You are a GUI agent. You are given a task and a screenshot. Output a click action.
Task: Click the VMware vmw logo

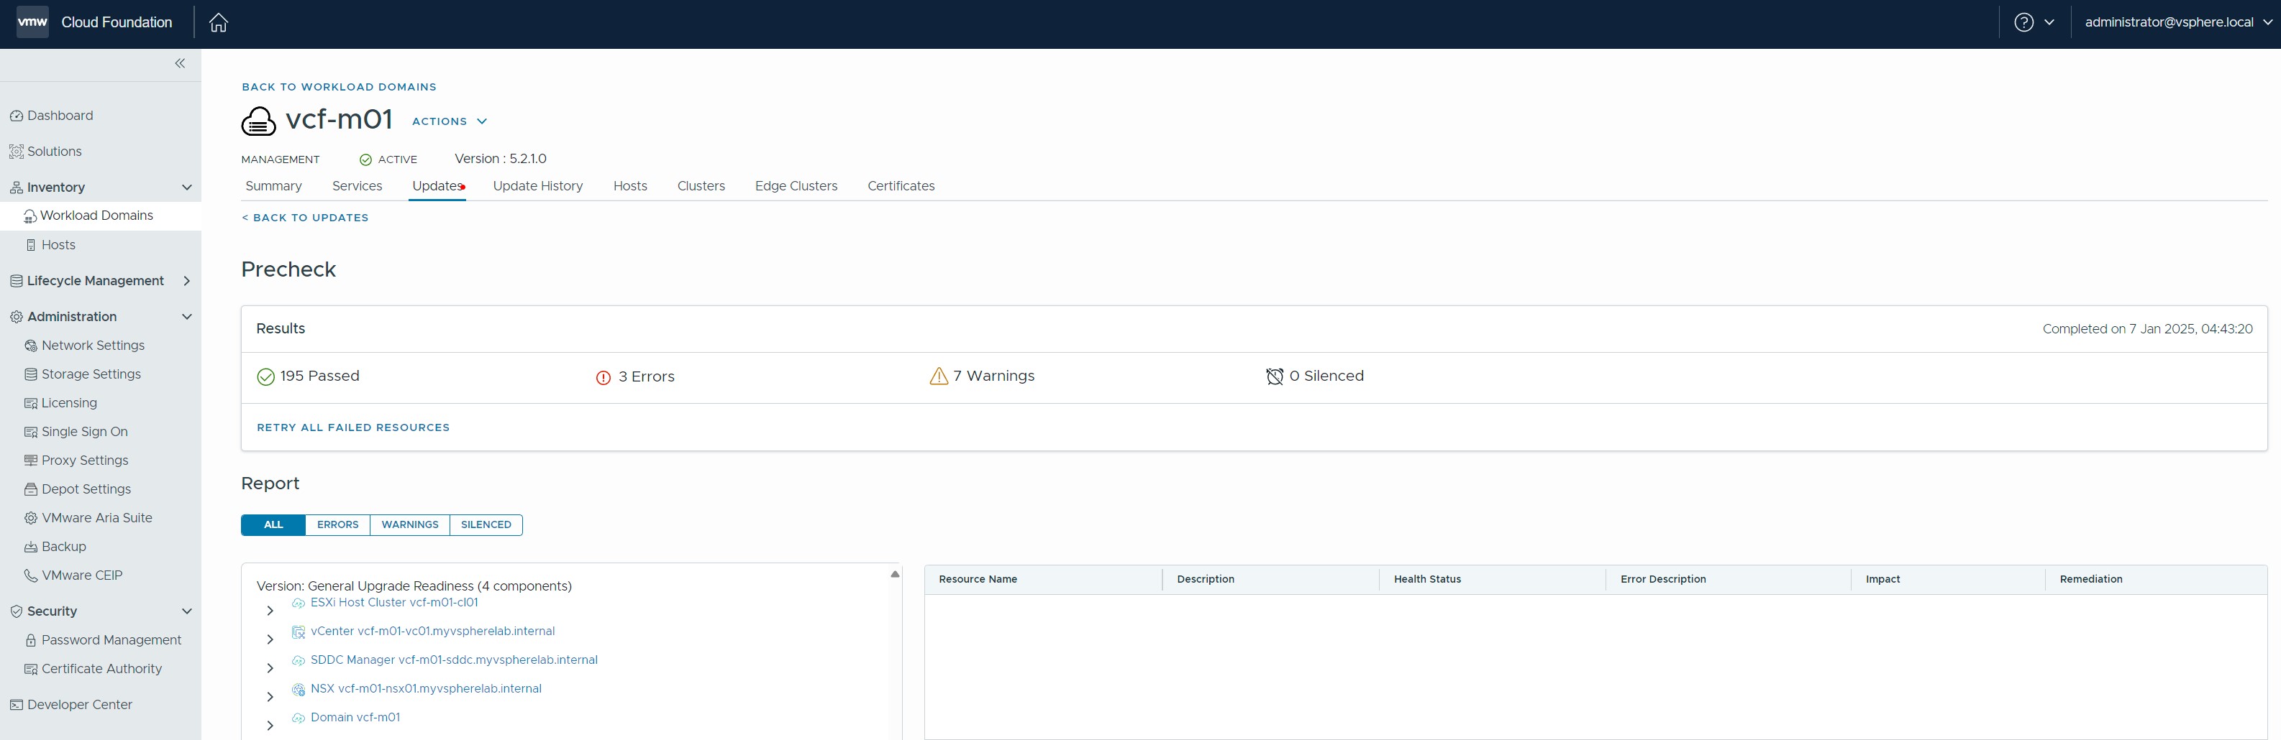pyautogui.click(x=33, y=22)
